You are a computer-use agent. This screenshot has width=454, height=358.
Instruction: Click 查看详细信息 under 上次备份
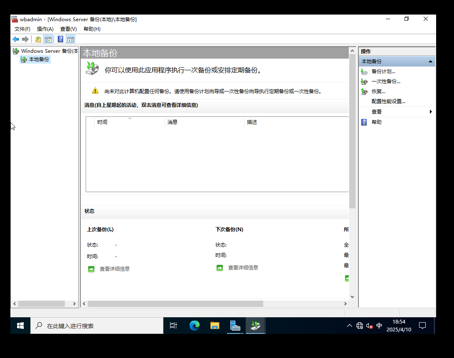point(115,269)
